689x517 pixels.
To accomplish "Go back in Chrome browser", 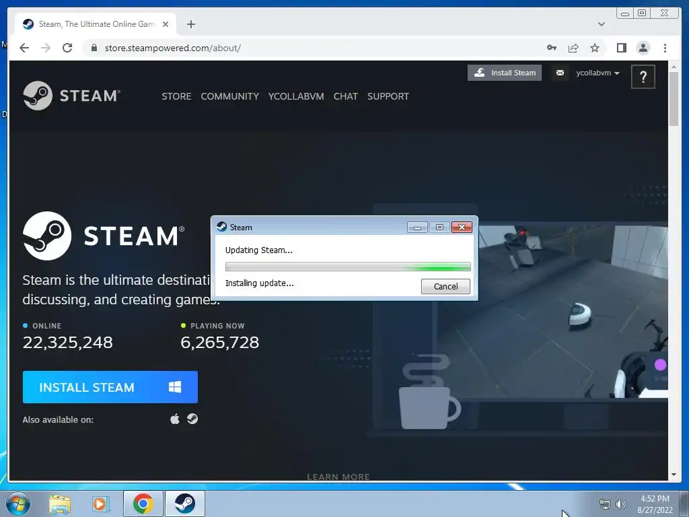I will pos(24,48).
